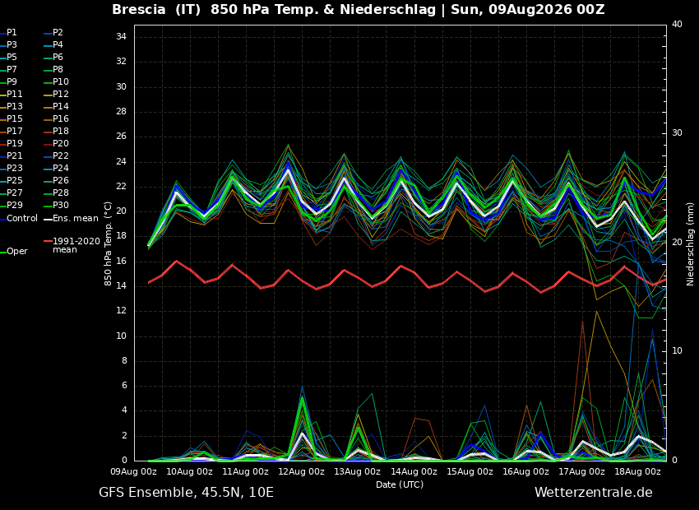
Task: Click the "14Aug 00z" date label
Action: coord(414,471)
